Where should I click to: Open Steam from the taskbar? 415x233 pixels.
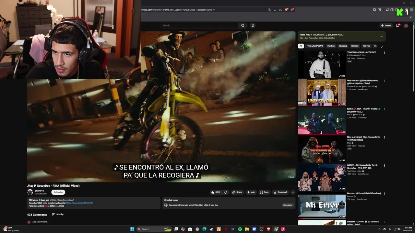pyautogui.click(x=211, y=229)
